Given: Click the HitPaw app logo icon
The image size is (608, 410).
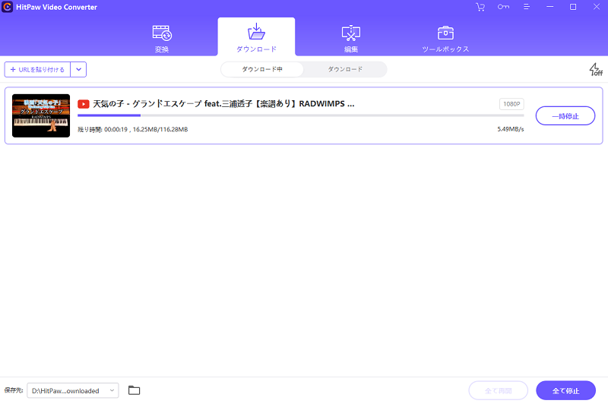Looking at the screenshot, I should point(7,7).
